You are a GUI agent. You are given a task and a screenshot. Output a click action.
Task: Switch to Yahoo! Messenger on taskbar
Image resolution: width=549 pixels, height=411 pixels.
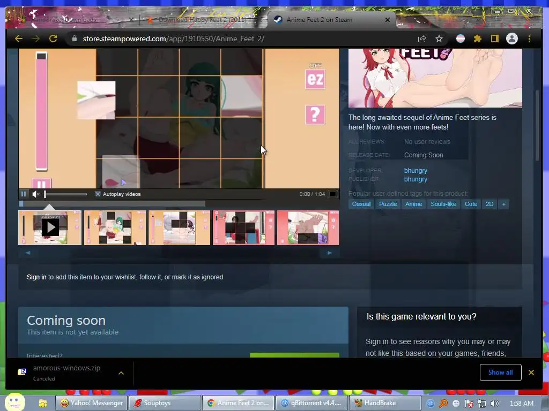pos(92,403)
